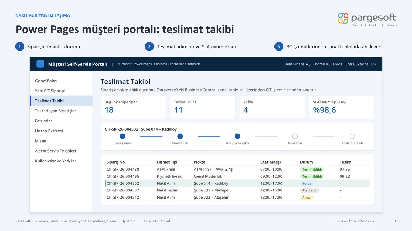Click the Durum column header
The width and height of the screenshot is (412, 231).
pos(306,162)
